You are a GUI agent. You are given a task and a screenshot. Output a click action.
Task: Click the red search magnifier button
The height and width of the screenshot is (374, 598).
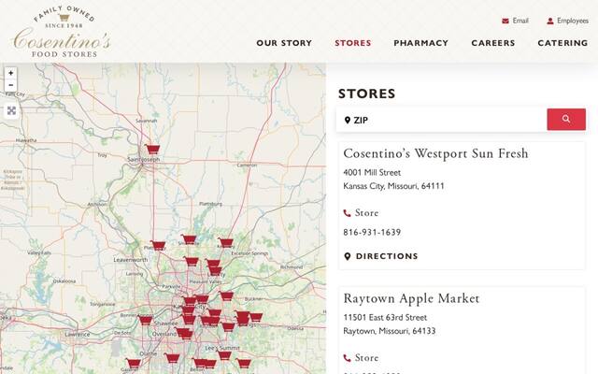pyautogui.click(x=566, y=119)
